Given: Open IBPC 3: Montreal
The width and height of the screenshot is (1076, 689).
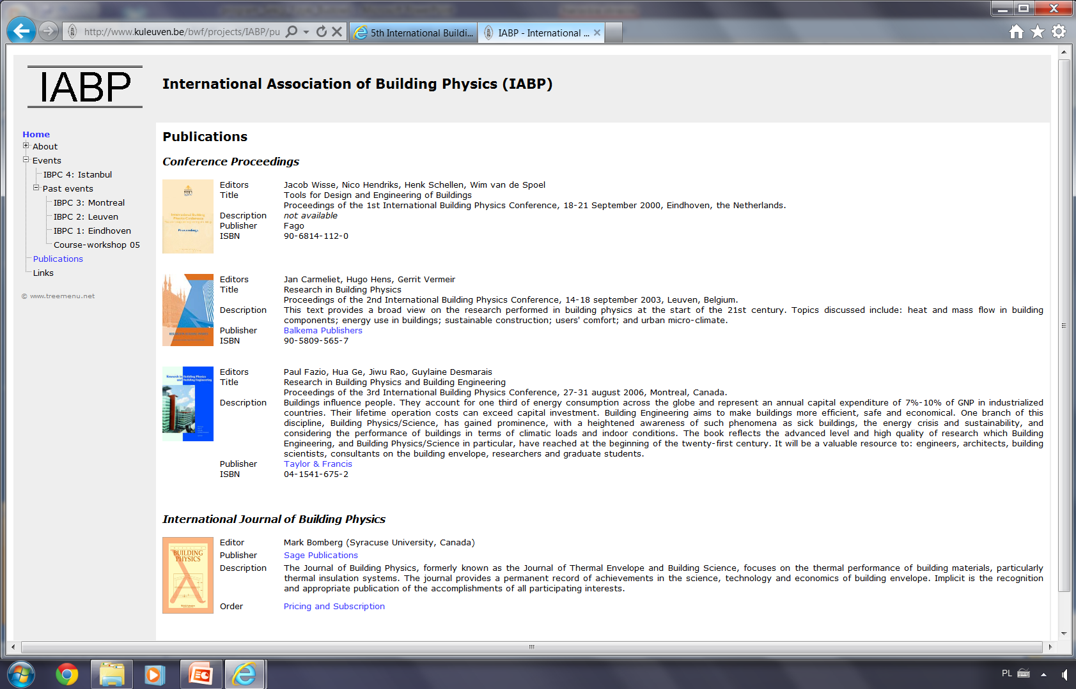Looking at the screenshot, I should click(89, 202).
